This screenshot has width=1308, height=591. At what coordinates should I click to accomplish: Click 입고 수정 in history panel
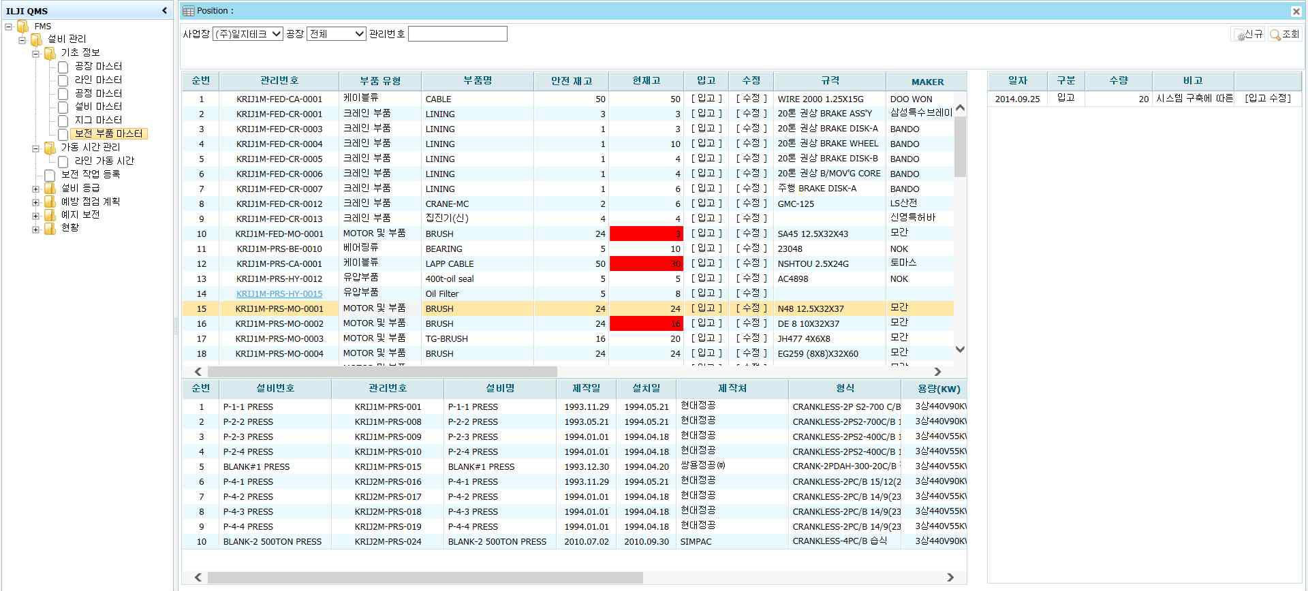click(x=1267, y=98)
